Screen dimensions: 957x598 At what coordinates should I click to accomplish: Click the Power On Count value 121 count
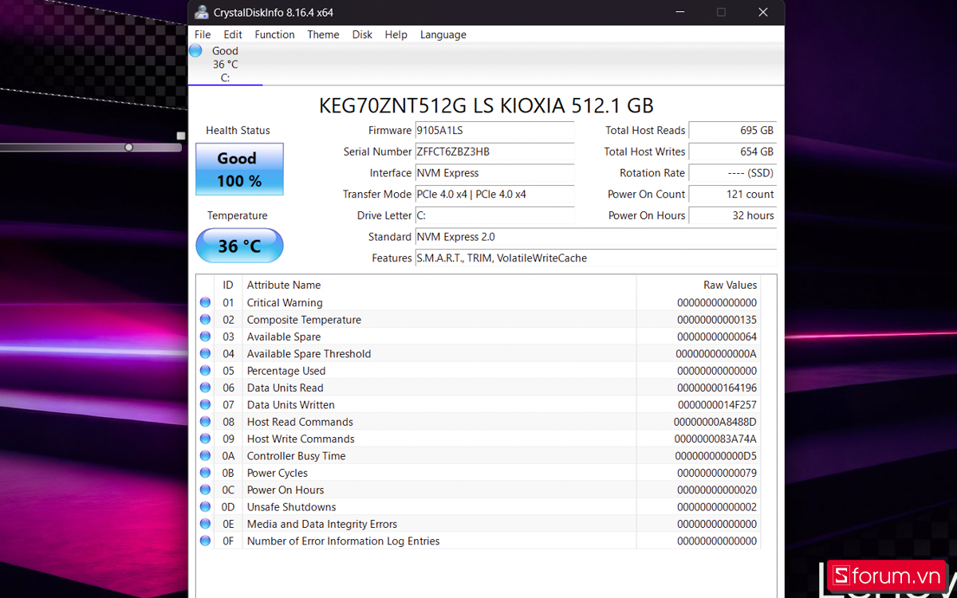pos(732,194)
